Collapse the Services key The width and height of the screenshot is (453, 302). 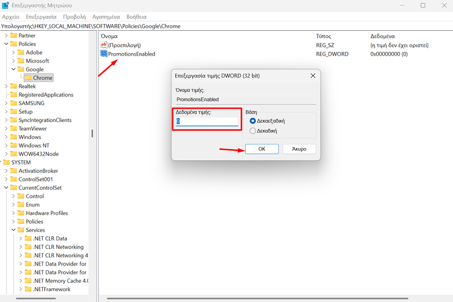[x=13, y=230]
